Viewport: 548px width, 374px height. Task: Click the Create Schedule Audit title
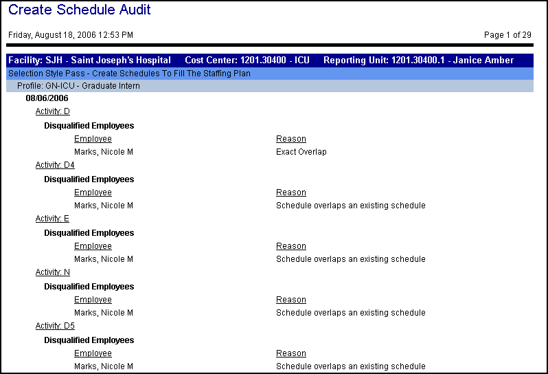(80, 10)
